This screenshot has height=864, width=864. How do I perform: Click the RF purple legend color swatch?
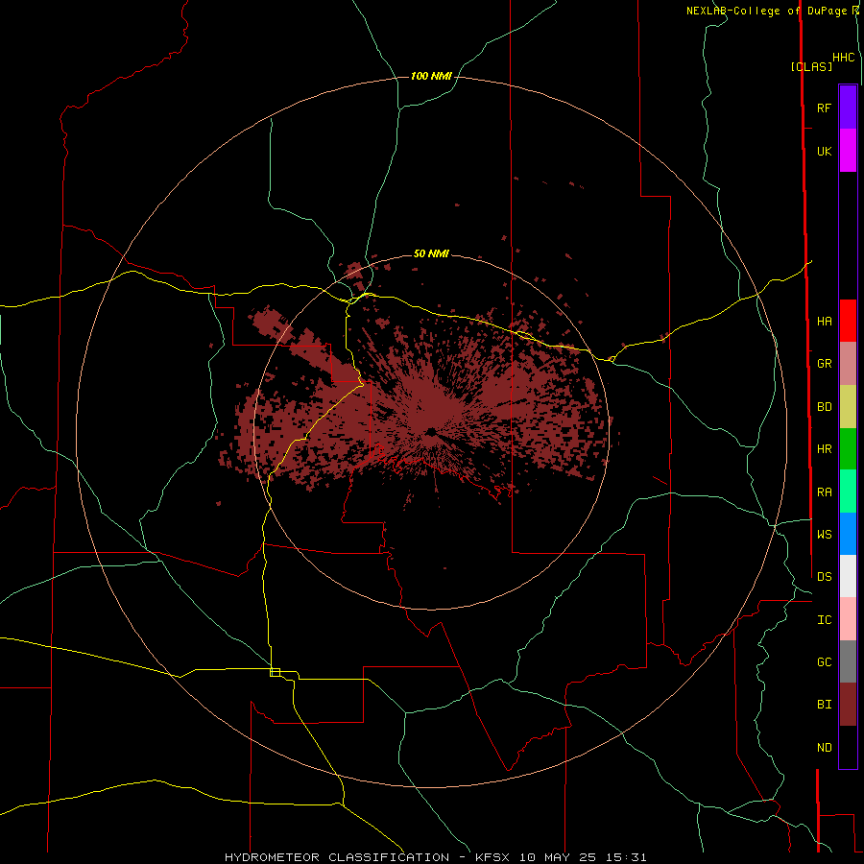pos(848,108)
